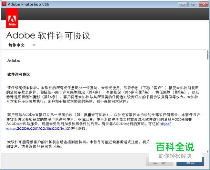Click the 'Adobe 软件许可协议' heading

tap(48, 36)
